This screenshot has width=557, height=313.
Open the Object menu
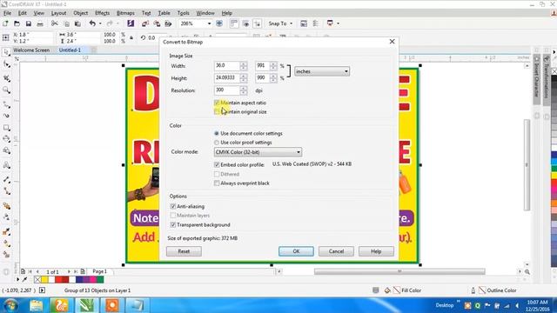[x=80, y=13]
